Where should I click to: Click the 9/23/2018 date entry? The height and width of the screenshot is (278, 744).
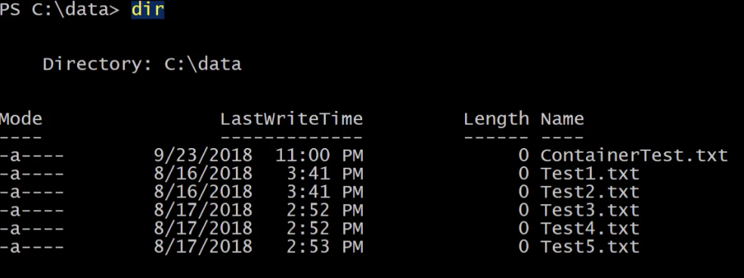coord(203,156)
